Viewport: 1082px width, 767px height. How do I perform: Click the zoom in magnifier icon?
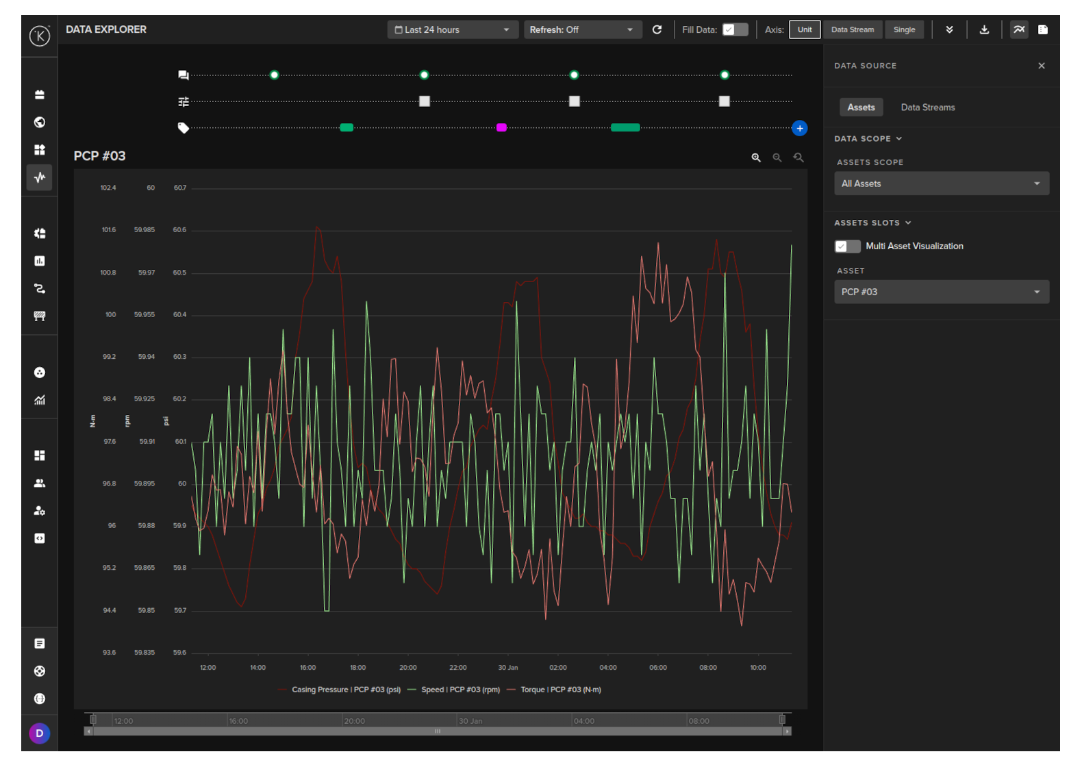pyautogui.click(x=756, y=158)
